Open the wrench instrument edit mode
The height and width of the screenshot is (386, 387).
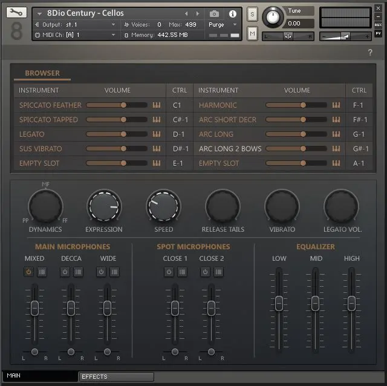coord(16,12)
